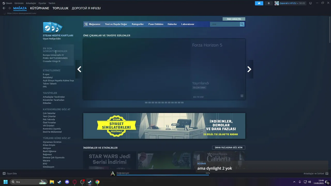Open the notifications bell
Screen dimensions: 331x186
click(269, 3)
